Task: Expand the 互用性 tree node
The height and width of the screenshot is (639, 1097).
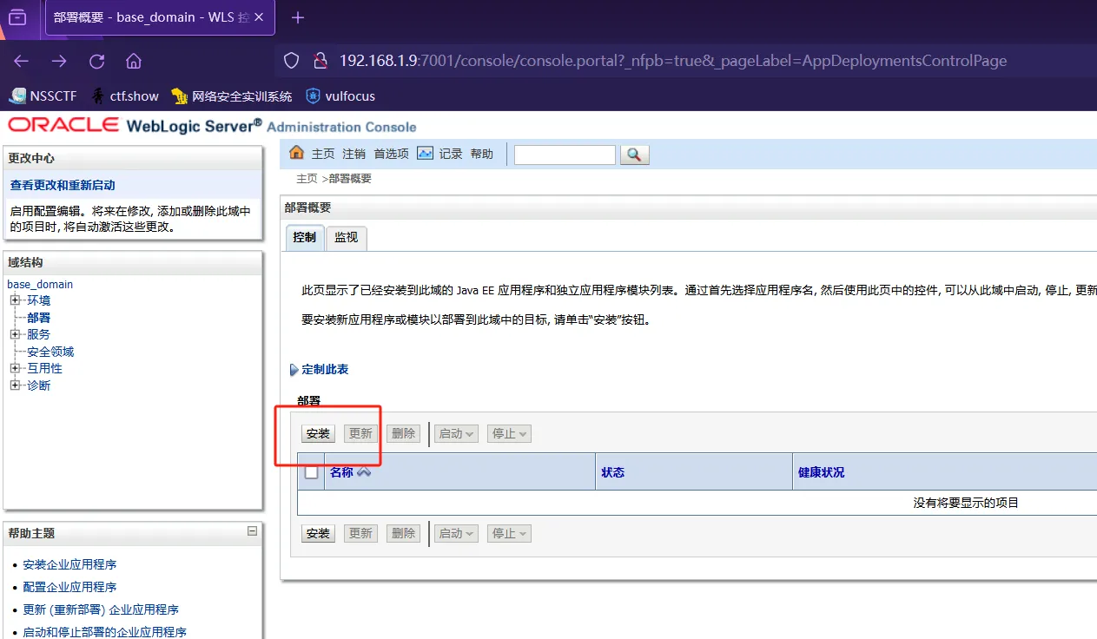Action: [15, 368]
